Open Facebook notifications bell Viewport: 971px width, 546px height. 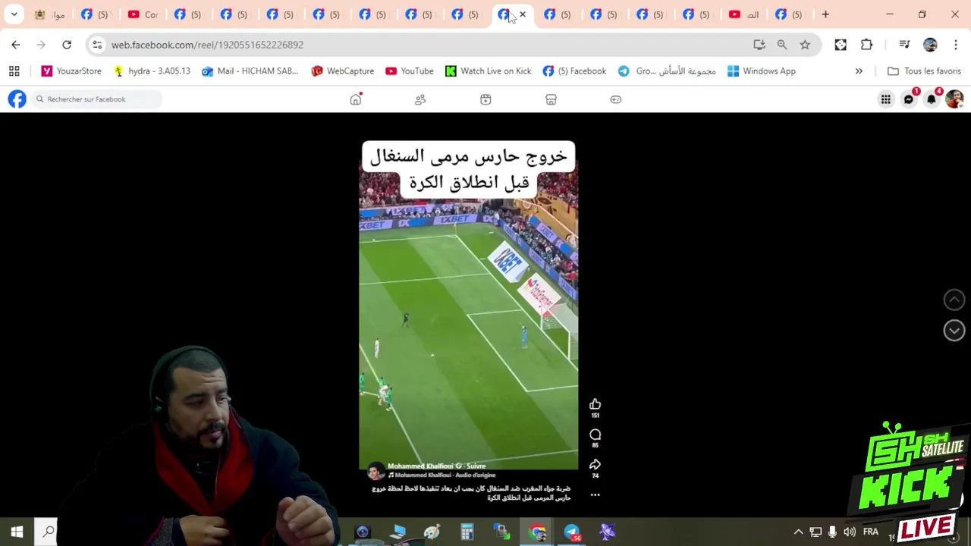point(932,99)
